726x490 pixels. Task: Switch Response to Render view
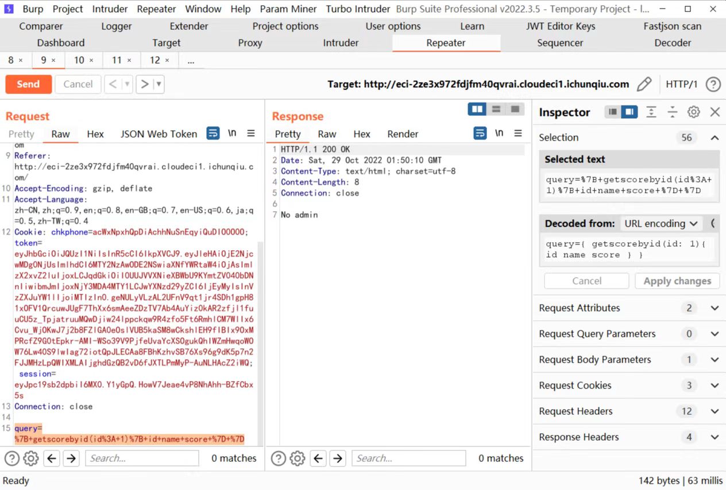(403, 134)
